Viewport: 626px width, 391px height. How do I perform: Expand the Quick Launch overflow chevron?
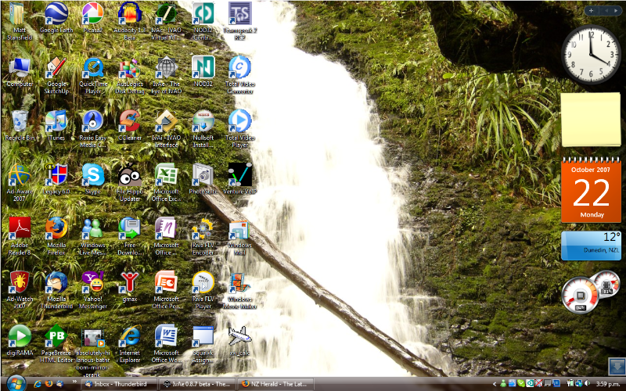point(74,384)
